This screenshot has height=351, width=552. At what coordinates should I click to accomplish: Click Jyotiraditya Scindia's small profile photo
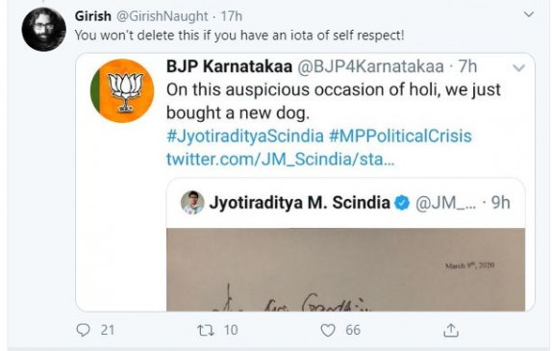(192, 203)
